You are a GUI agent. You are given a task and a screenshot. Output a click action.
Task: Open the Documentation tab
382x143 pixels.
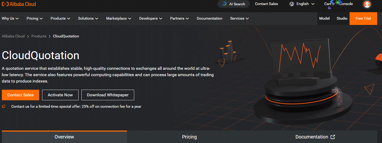tap(315, 137)
